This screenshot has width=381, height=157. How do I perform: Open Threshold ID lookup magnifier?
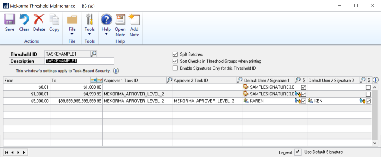tap(94, 54)
